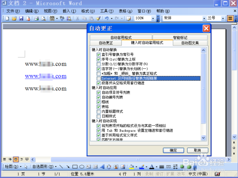Expand the font color dropdown arrow
This screenshot has height=178, width=238.
coord(157,167)
